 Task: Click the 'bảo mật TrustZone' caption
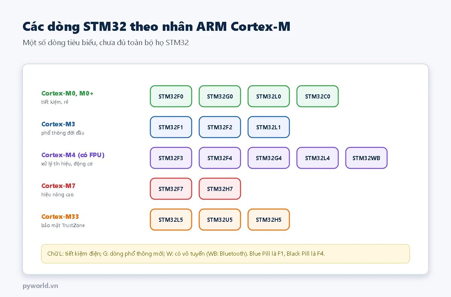(63, 226)
